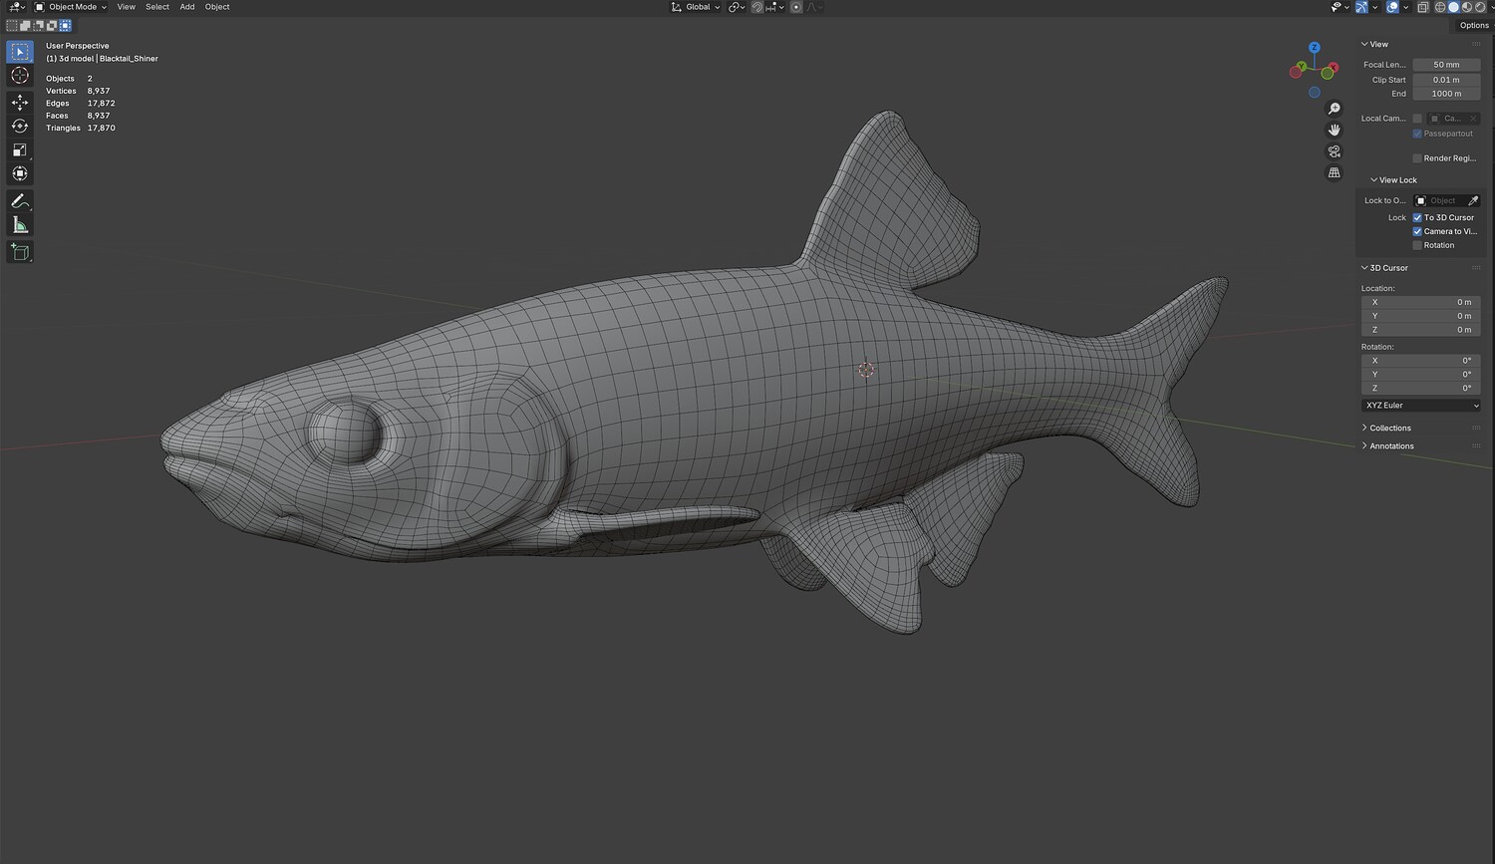
Task: Select the 3D Cursor tool
Action: pos(20,76)
